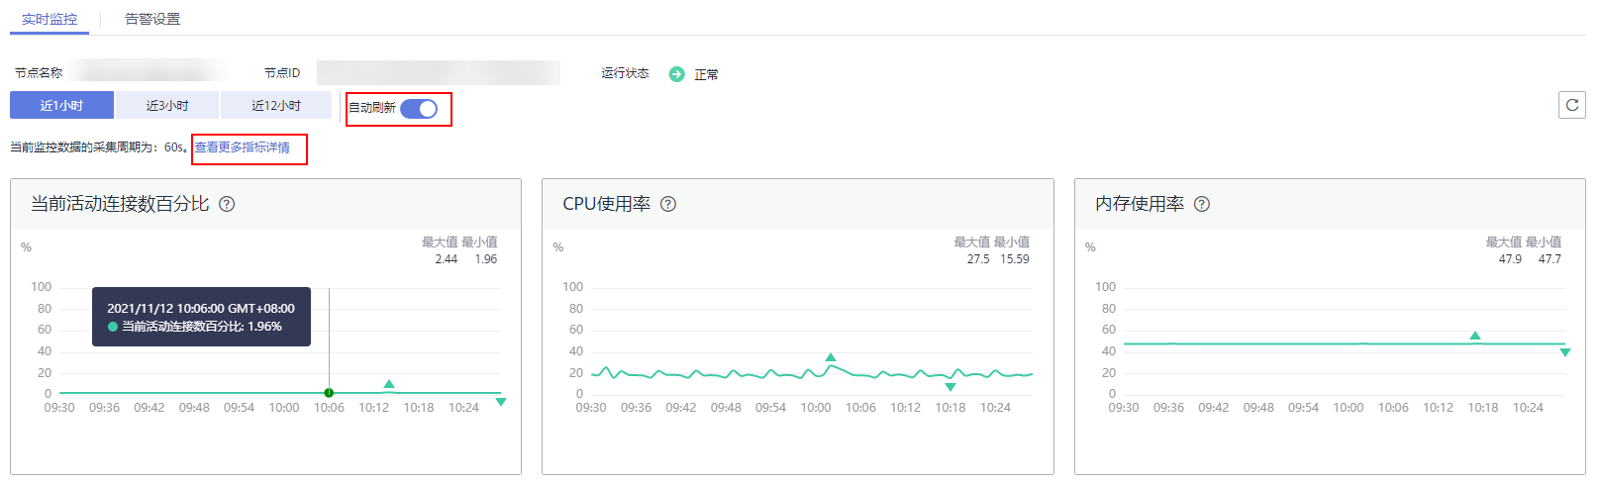Click the 内存使用率 chart title
Screen dimensions: 1602x485
tap(1139, 204)
